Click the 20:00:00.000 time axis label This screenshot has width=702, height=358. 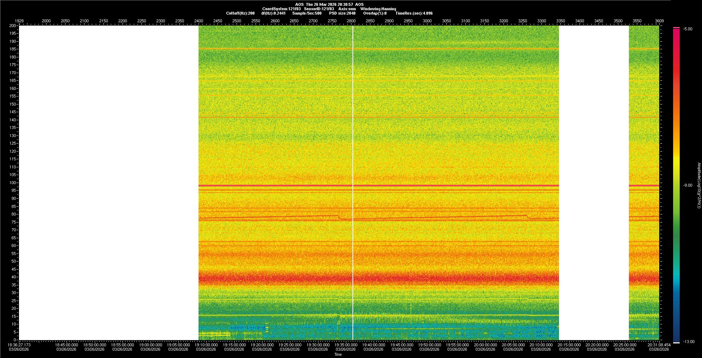pyautogui.click(x=486, y=345)
